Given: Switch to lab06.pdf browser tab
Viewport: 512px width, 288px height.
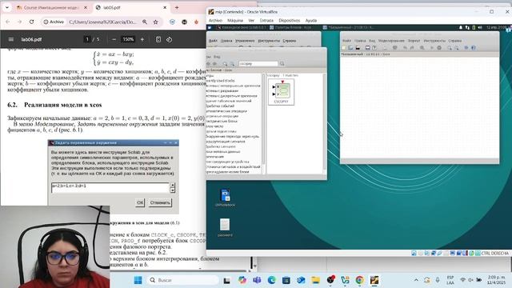Looking at the screenshot, I should click(131, 7).
